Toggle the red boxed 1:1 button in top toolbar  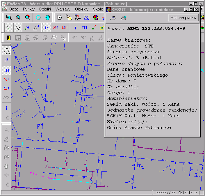tap(65, 28)
